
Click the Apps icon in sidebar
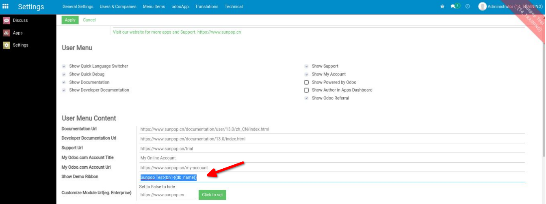[6, 33]
